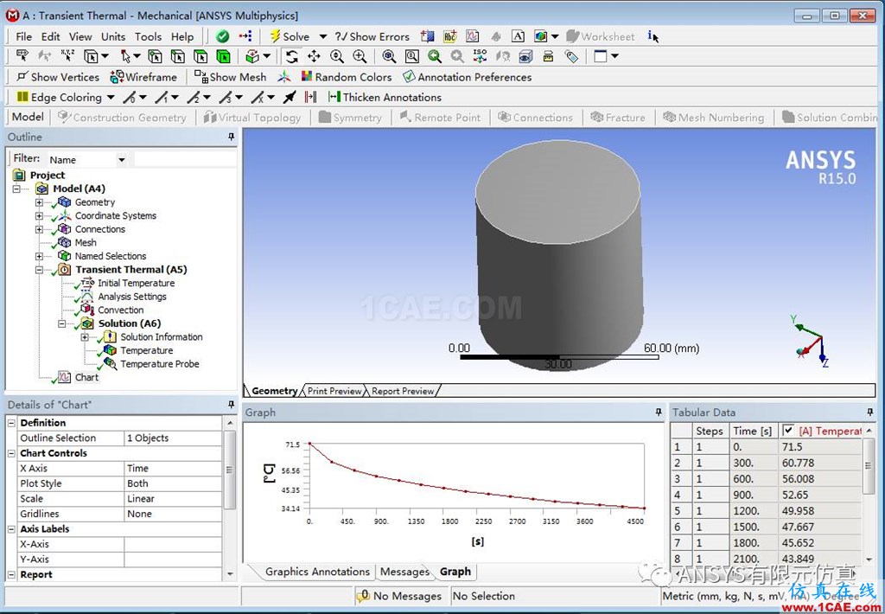Click the outline filter text field

coord(185,160)
